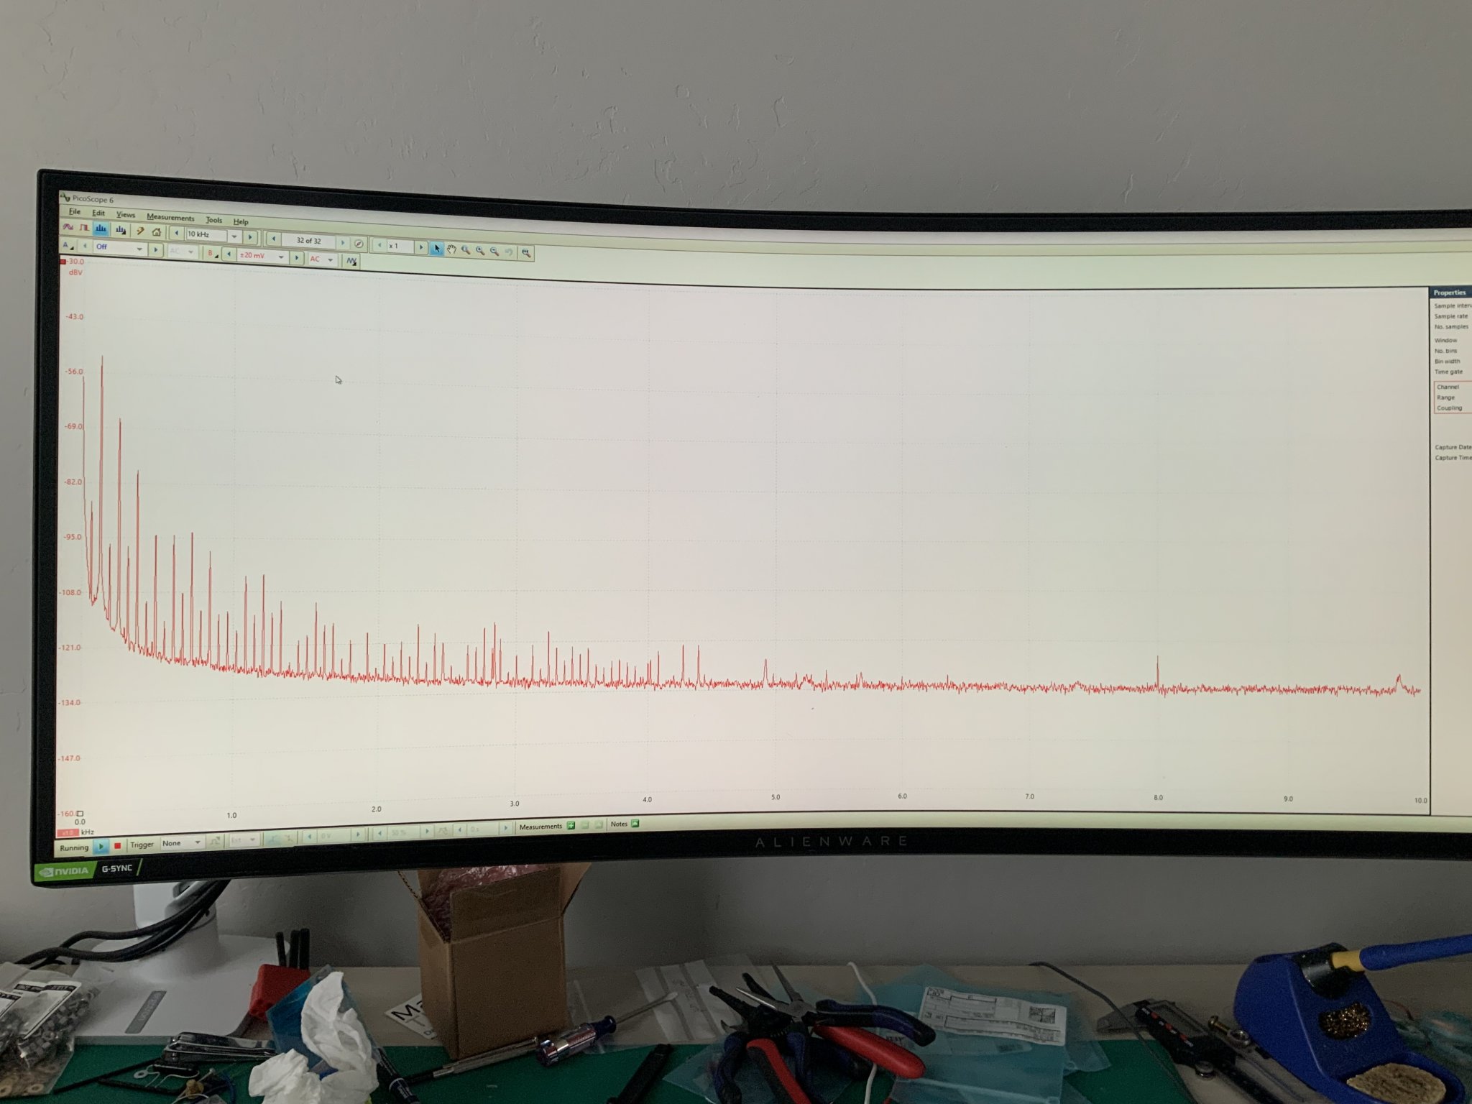Open the signal generator icon
The height and width of the screenshot is (1104, 1472).
click(351, 261)
